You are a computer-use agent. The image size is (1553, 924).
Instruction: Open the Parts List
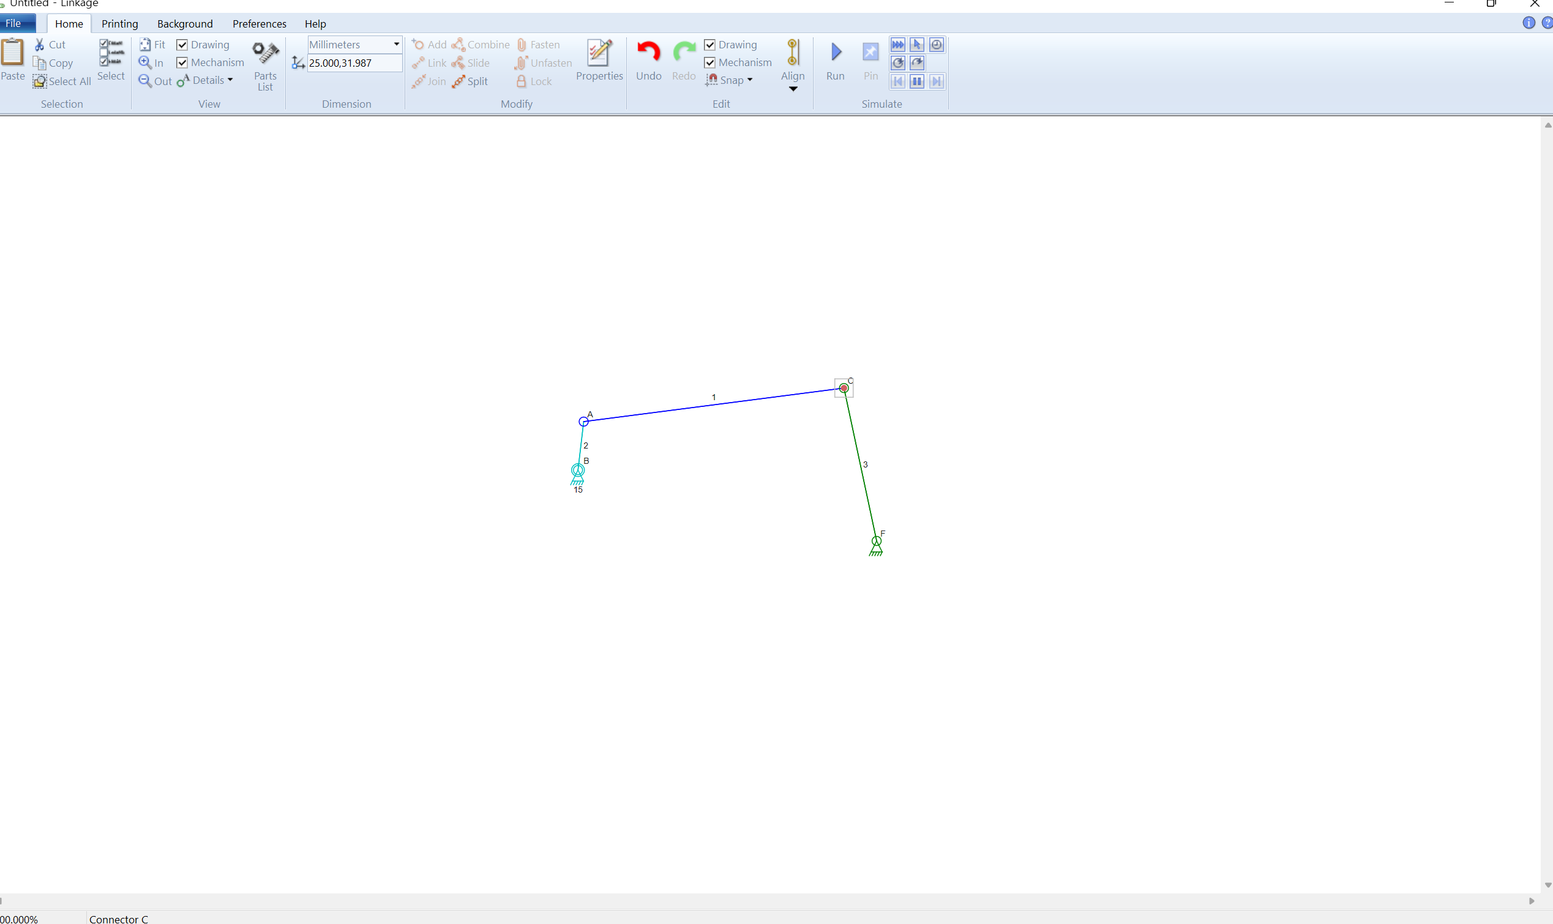pyautogui.click(x=265, y=64)
